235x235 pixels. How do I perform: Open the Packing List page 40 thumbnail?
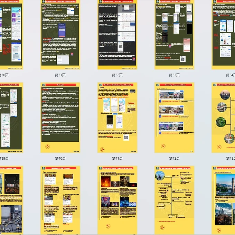coord(60,117)
